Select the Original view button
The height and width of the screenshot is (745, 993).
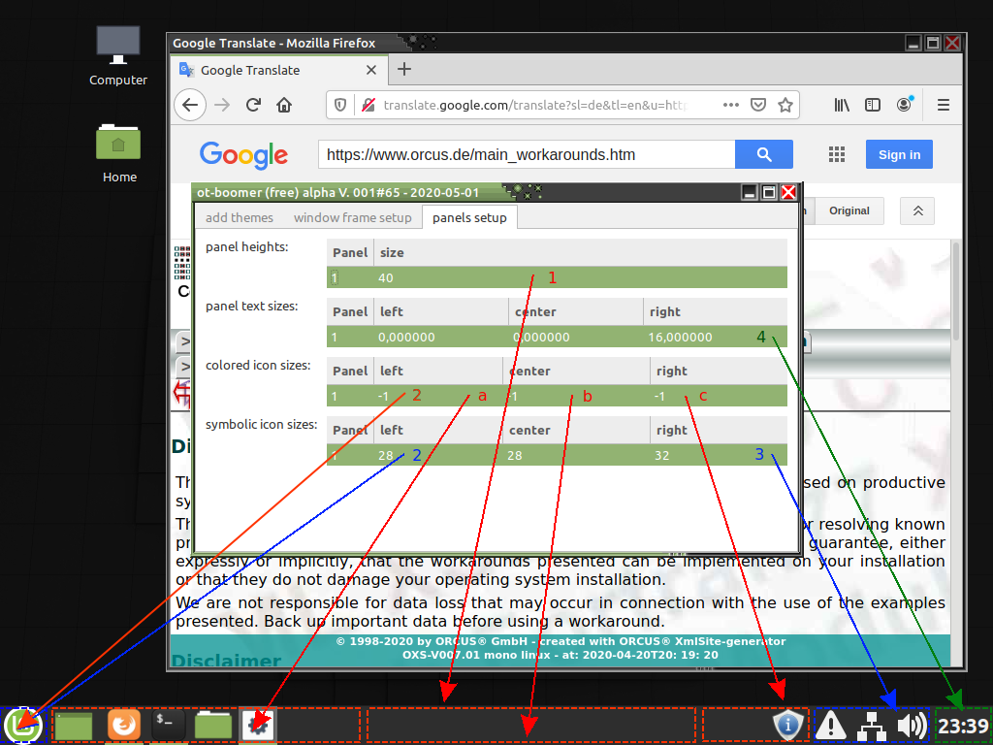(x=849, y=211)
